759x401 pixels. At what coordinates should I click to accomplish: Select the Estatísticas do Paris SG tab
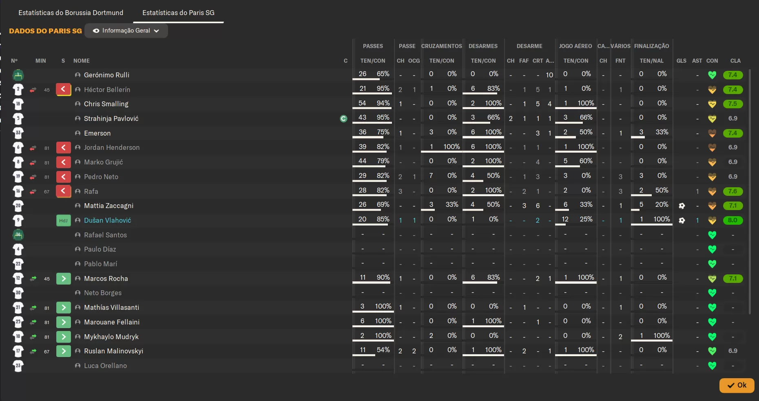pos(178,13)
